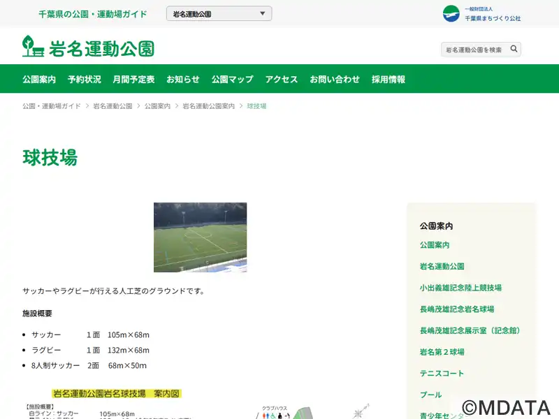The width and height of the screenshot is (559, 419).
Task: Select テニスコート in the sidebar
Action: pos(442,374)
